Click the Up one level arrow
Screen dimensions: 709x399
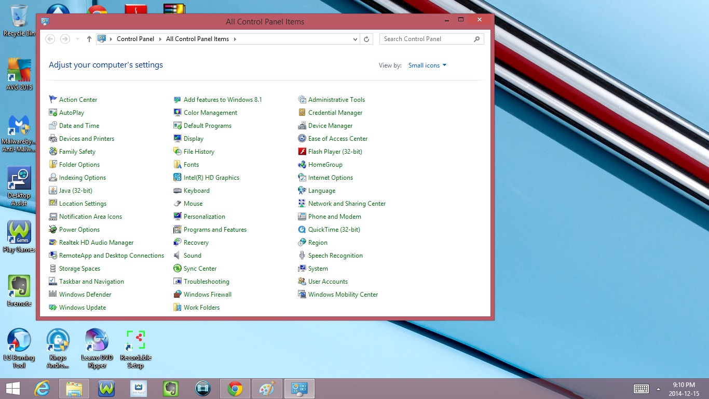pyautogui.click(x=89, y=39)
